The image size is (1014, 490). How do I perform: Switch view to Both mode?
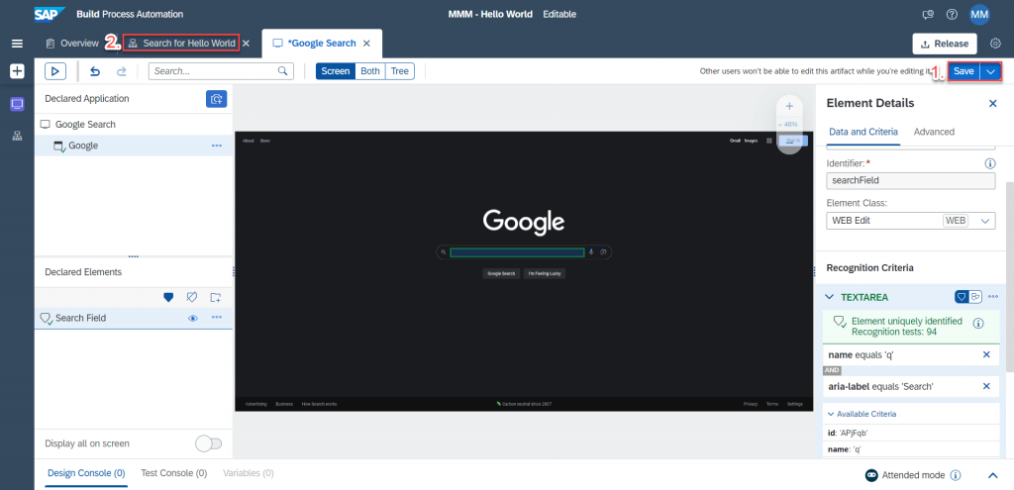(x=370, y=71)
